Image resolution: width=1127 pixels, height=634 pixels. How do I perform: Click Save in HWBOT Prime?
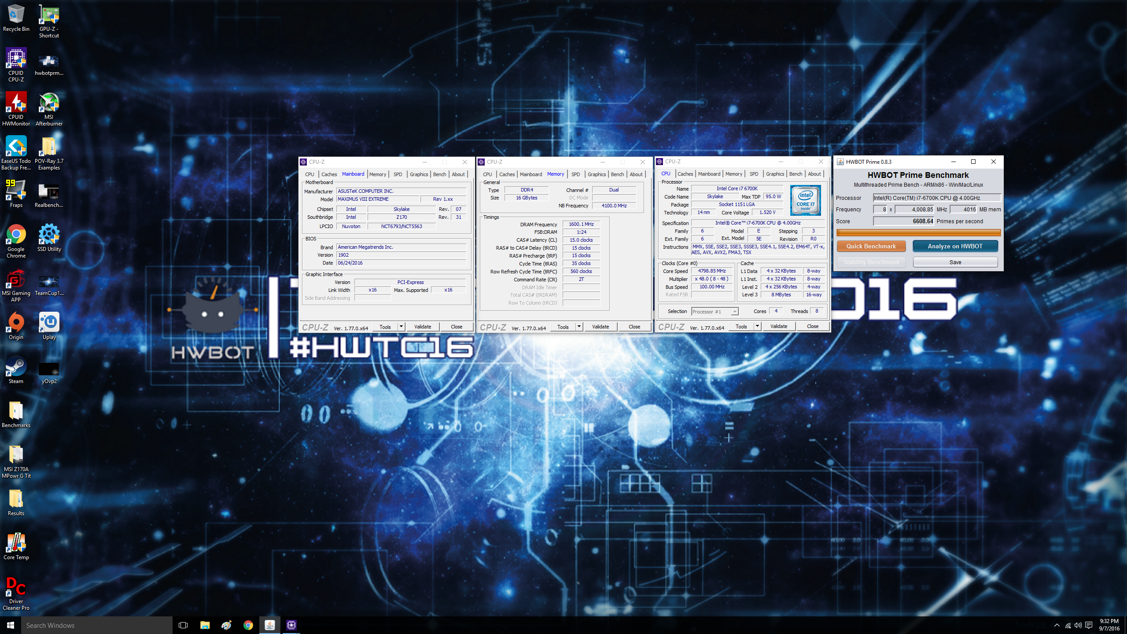tap(955, 262)
